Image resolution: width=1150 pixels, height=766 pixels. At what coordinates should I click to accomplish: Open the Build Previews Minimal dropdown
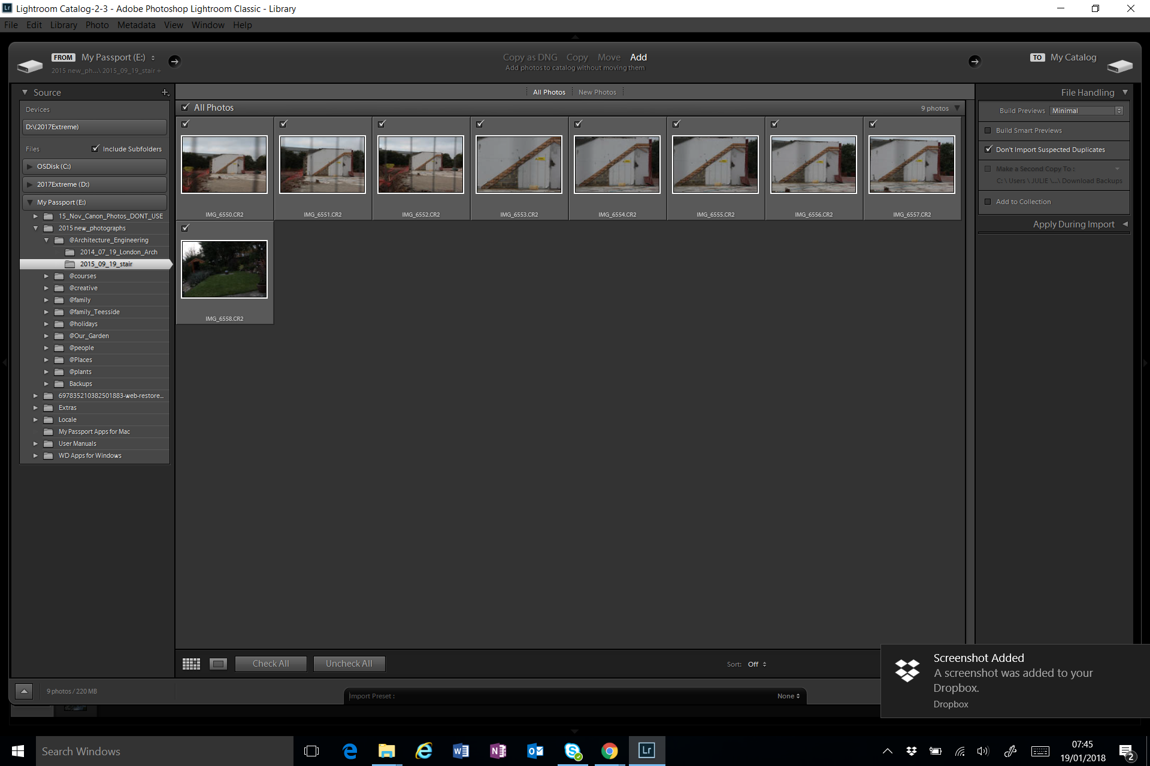[1087, 111]
